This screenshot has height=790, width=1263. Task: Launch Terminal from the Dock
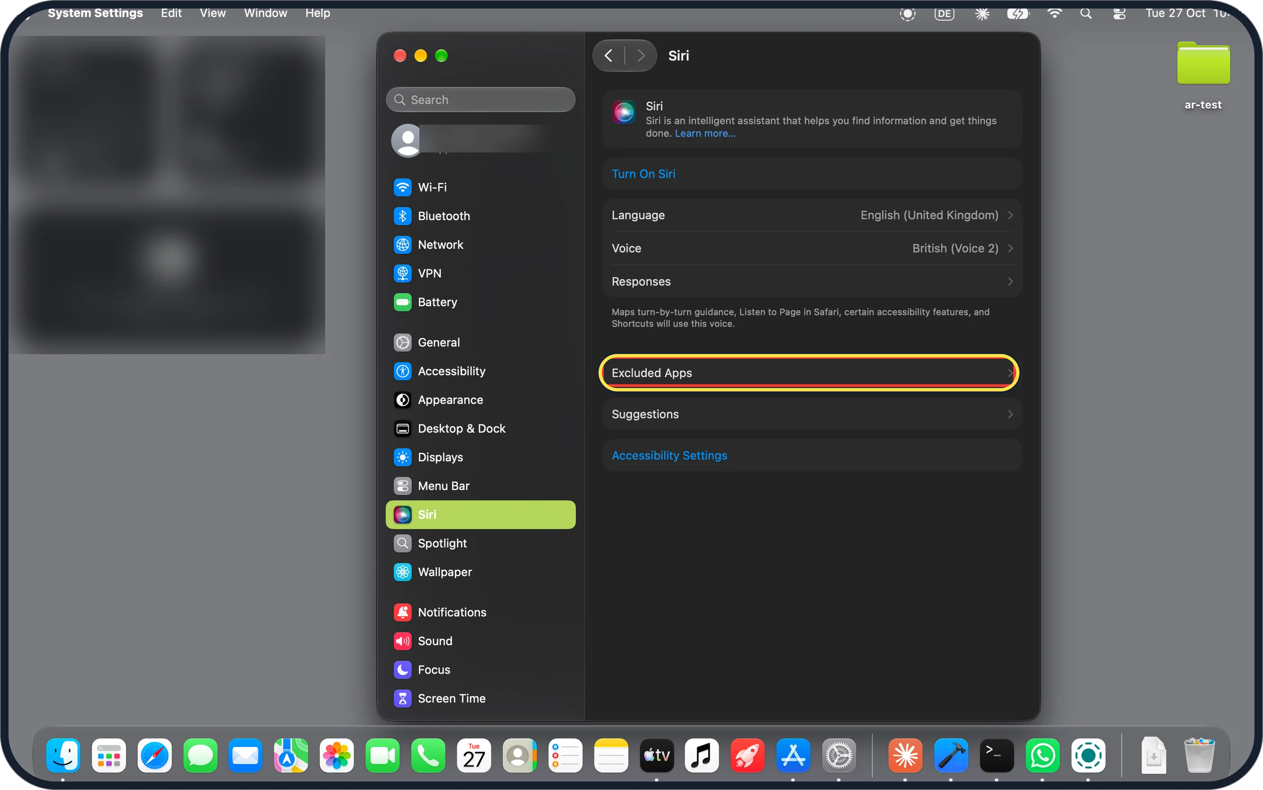click(996, 755)
